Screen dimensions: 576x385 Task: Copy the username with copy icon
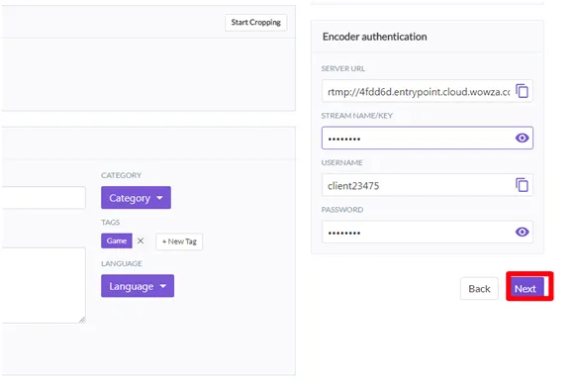tap(522, 185)
